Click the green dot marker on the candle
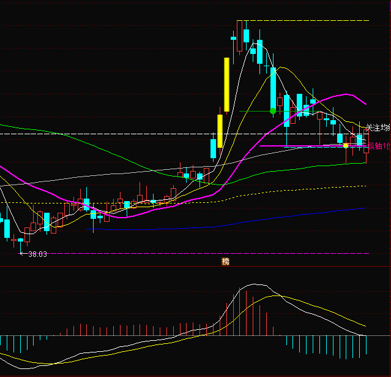The height and width of the screenshot is (377, 391). [x=273, y=111]
